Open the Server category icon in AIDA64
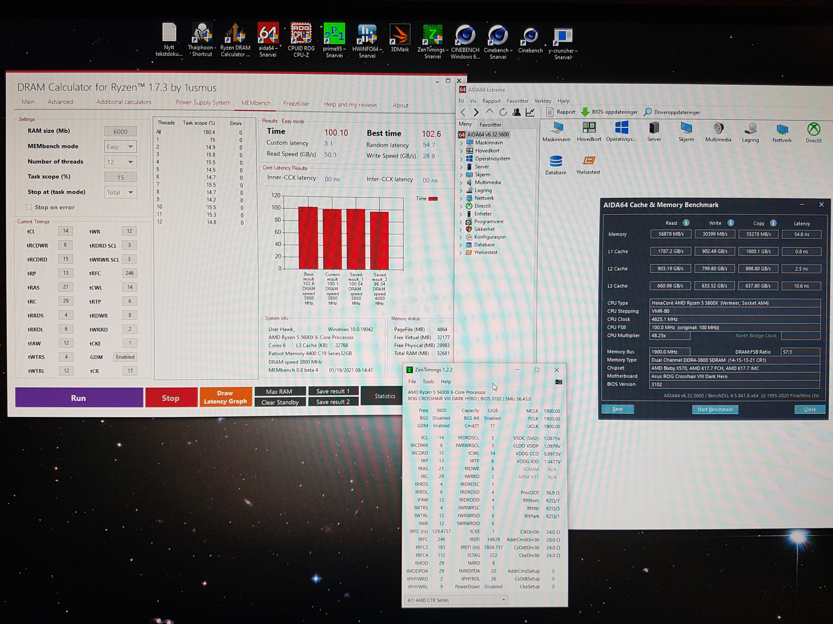This screenshot has width=833, height=624. click(654, 132)
